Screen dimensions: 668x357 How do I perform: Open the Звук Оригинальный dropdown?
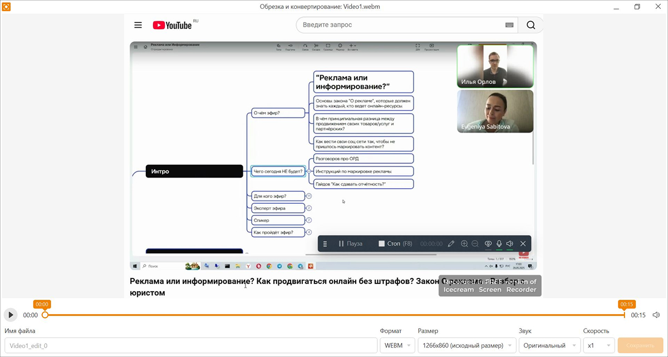click(549, 345)
